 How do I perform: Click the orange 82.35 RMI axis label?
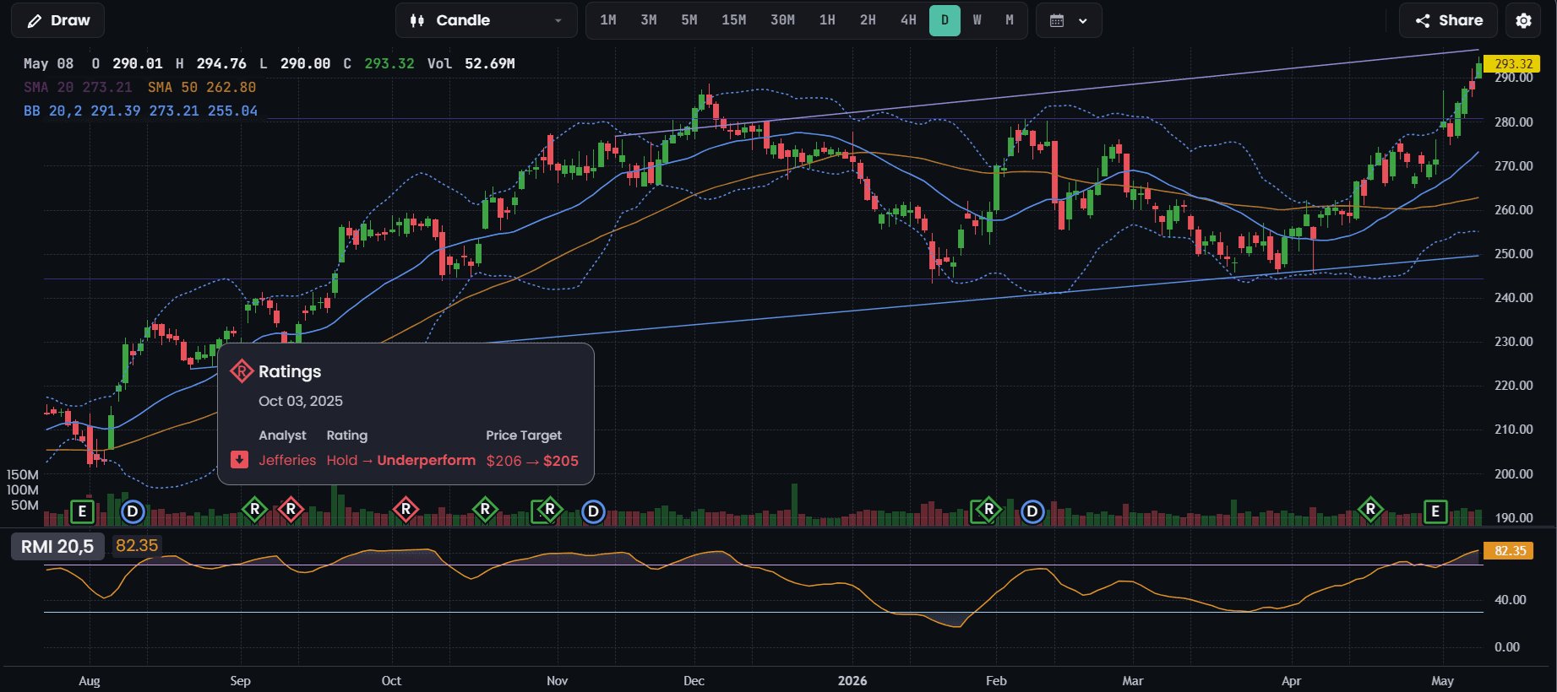(1511, 551)
